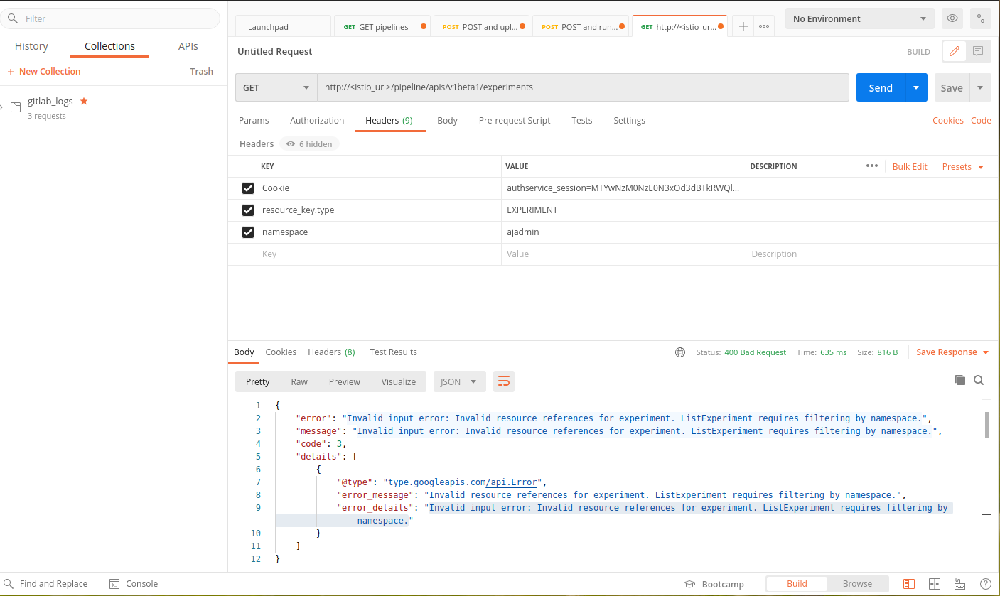Search the response using the magnifier icon
Screen dimensions: 1000x596
(979, 380)
